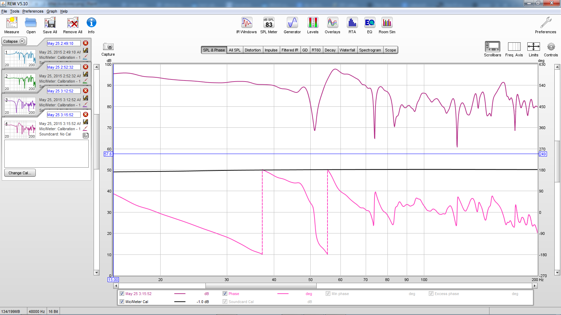The height and width of the screenshot is (315, 561).
Task: Capture the graph as an image
Action: click(x=108, y=49)
